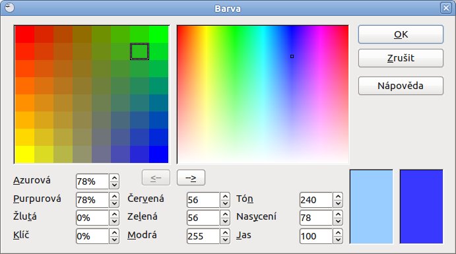Increase Purpurová value with up arrow

click(x=114, y=196)
